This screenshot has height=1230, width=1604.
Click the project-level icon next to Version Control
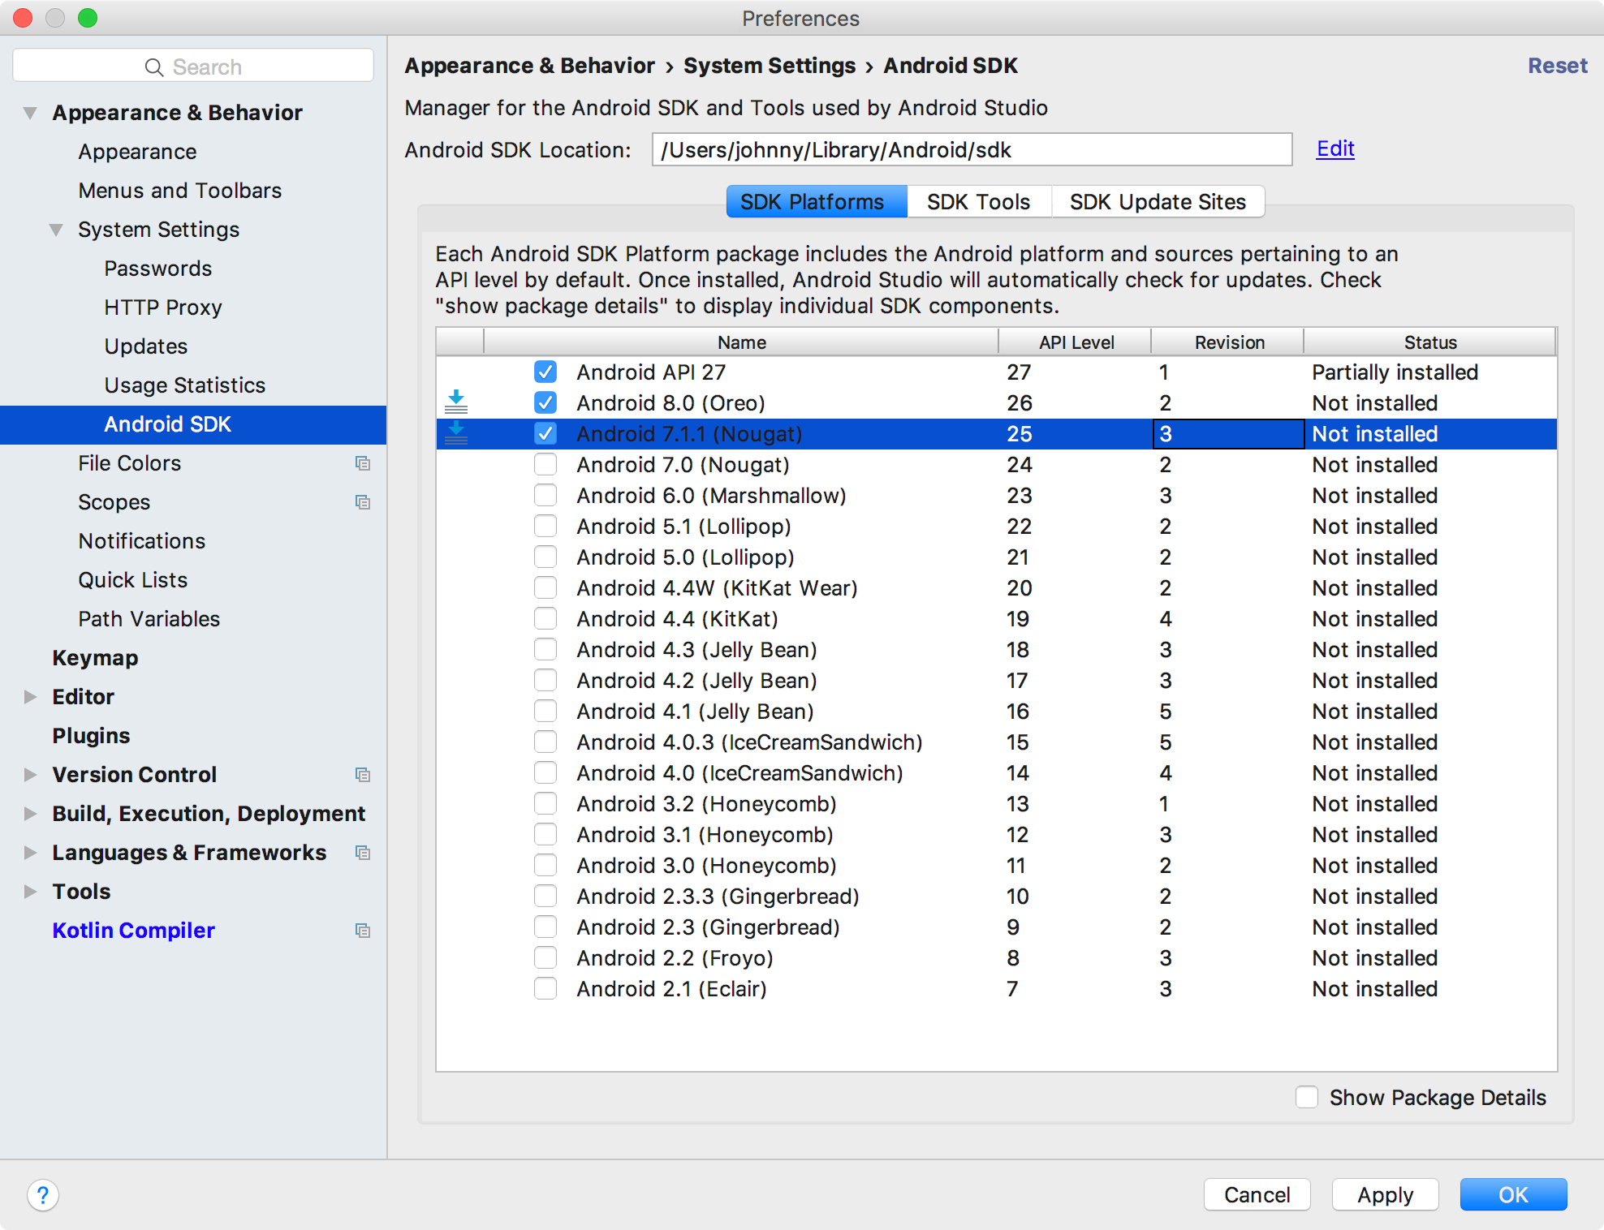(x=363, y=775)
